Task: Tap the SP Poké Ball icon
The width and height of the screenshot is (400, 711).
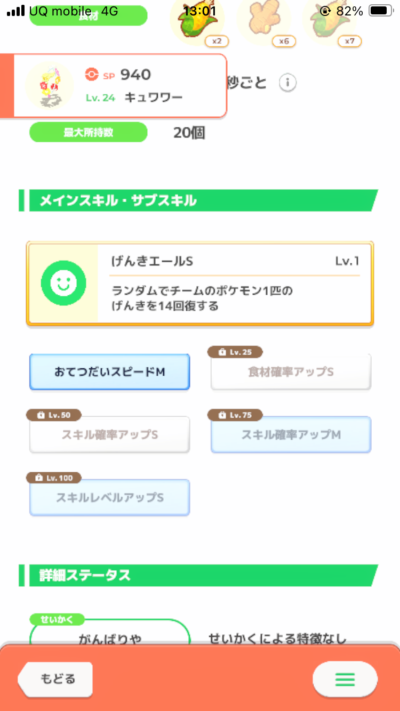Action: click(91, 75)
